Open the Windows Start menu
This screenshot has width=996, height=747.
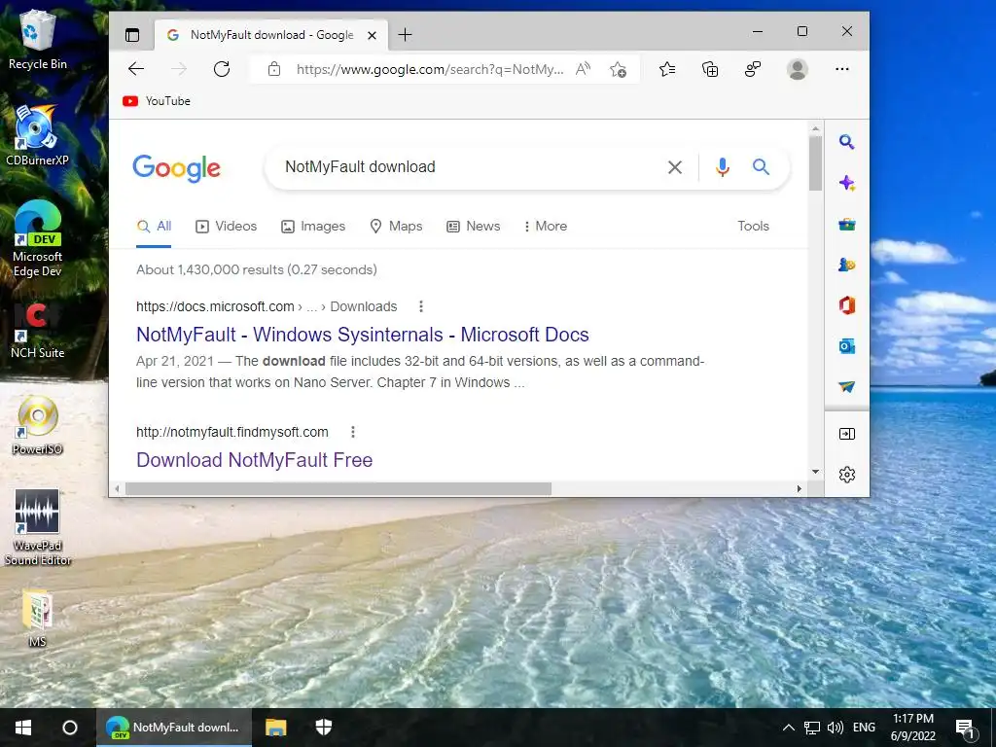click(23, 728)
